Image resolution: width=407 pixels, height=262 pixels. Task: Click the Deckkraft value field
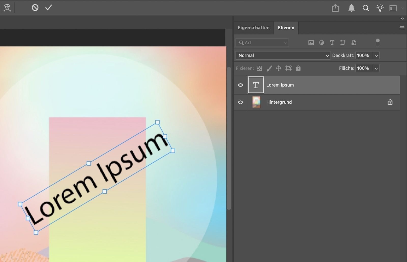(x=364, y=56)
